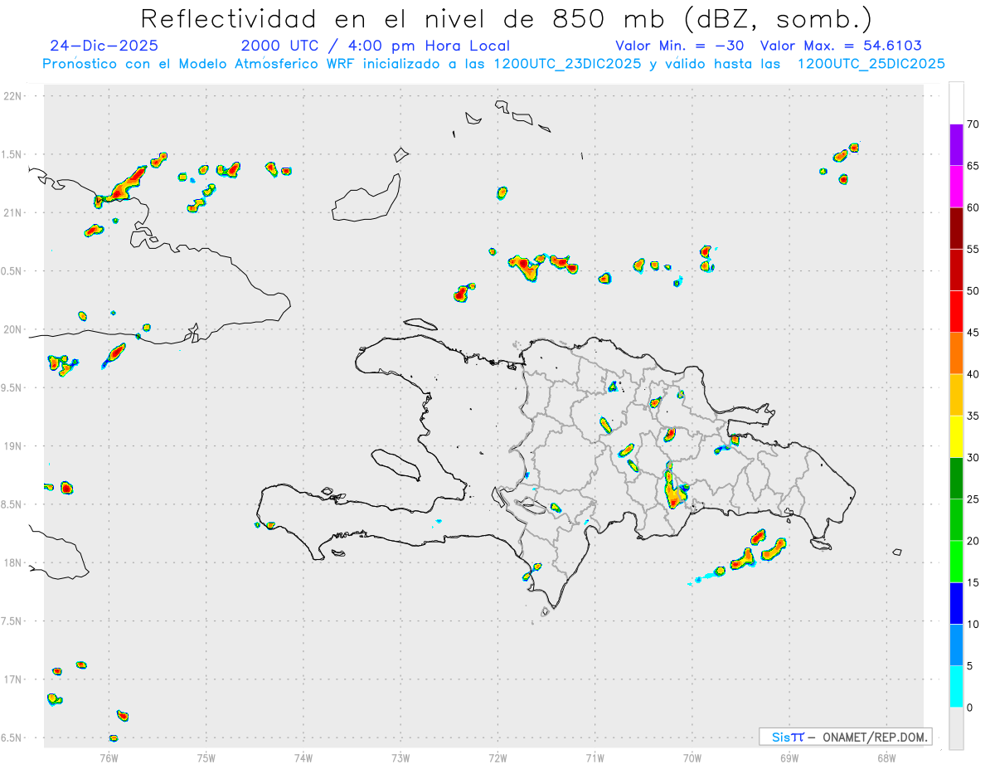Click the '71W' longitude label

[x=595, y=757]
